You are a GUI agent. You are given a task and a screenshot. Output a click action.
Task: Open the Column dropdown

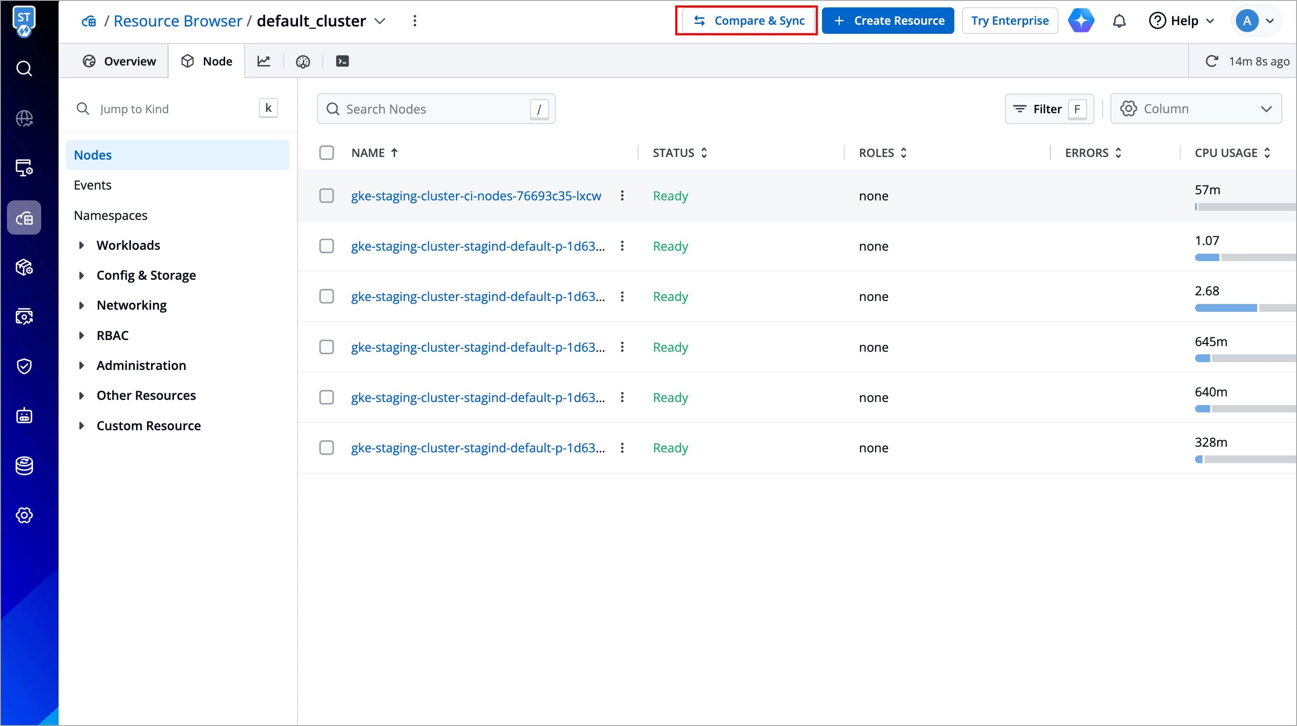pyautogui.click(x=1196, y=109)
